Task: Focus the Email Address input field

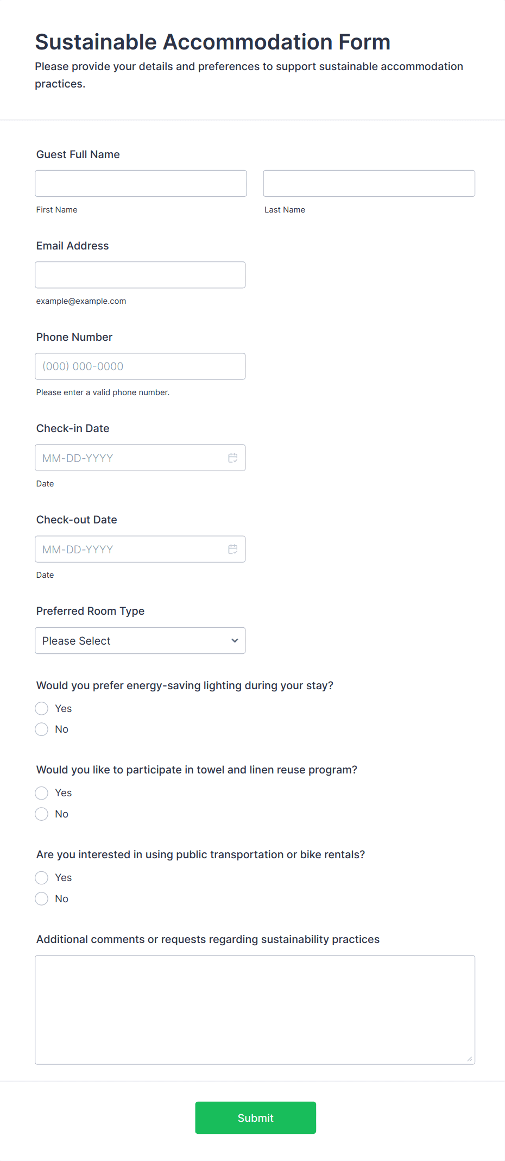Action: (140, 274)
